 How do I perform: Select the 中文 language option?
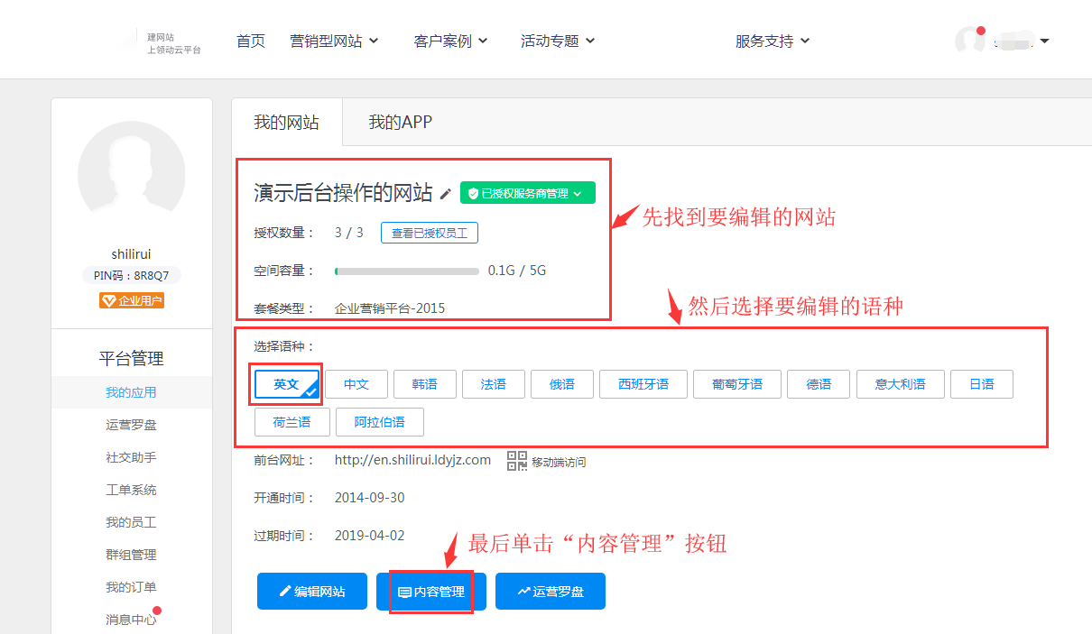pyautogui.click(x=356, y=384)
